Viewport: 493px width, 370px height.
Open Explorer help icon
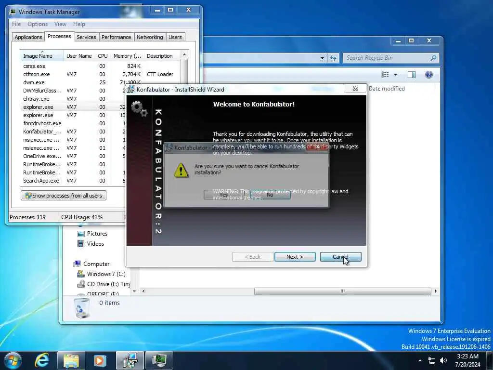429,75
